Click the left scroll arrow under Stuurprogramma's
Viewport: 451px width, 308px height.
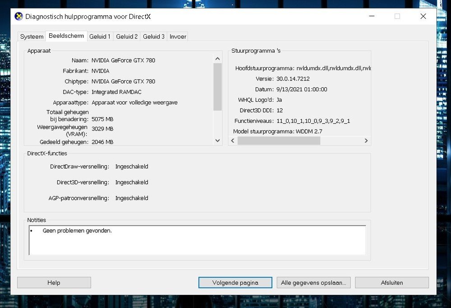click(232, 140)
